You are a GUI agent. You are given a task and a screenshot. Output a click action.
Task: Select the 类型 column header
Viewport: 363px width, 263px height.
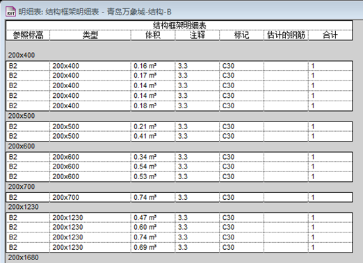[90, 35]
